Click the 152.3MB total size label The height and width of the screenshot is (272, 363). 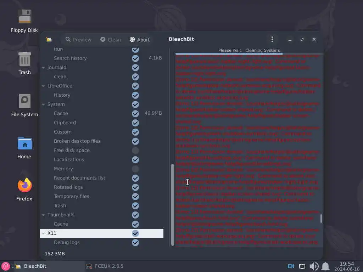pyautogui.click(x=55, y=254)
